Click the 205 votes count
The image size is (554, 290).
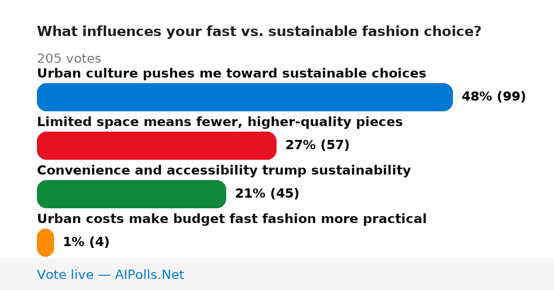(69, 59)
